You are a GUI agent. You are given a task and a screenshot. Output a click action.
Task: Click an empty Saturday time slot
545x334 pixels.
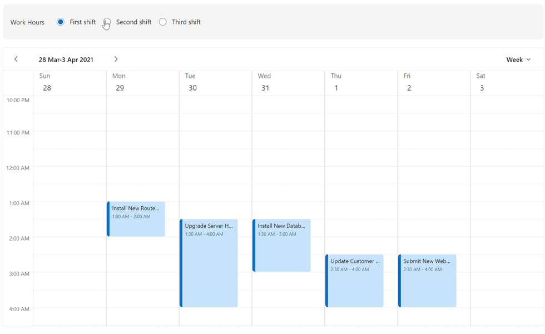pyautogui.click(x=506, y=167)
